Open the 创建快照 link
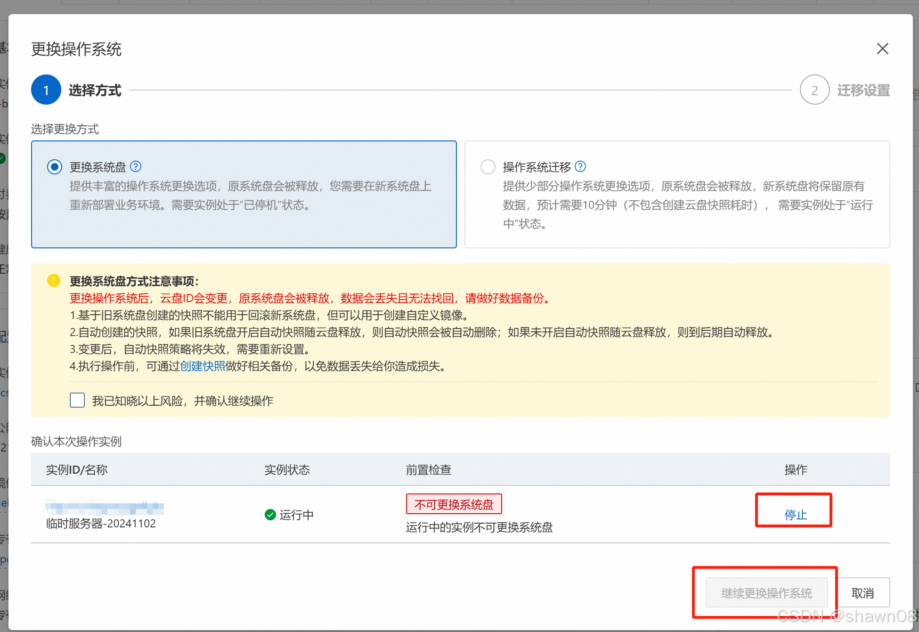This screenshot has height=632, width=919. click(203, 366)
